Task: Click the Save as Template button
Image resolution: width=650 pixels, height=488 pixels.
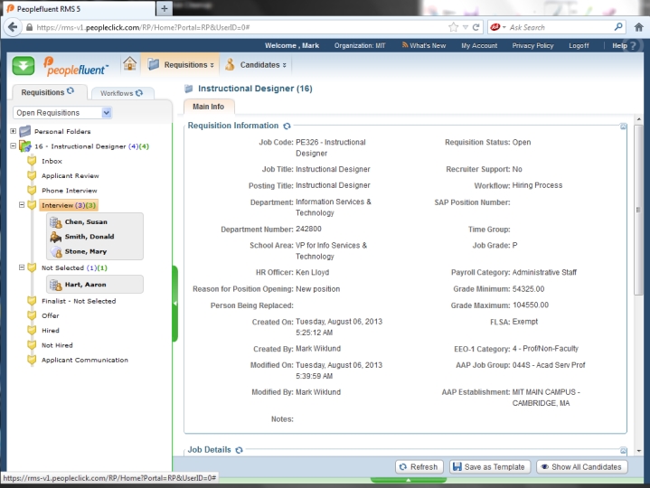Action: (x=488, y=467)
